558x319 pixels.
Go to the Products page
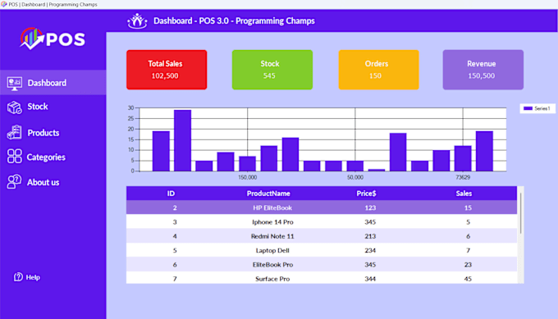point(43,133)
